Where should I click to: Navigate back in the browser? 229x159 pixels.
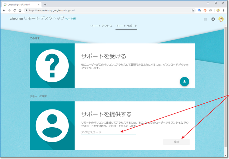coord(4,10)
